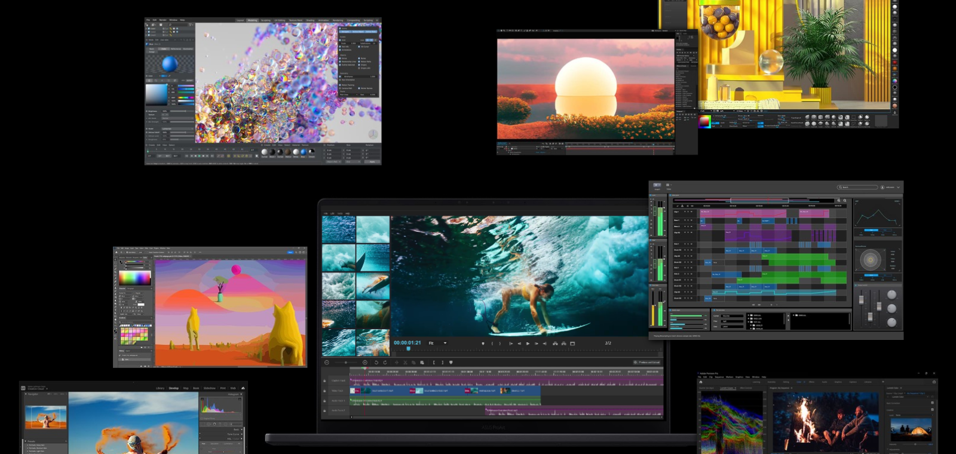Add marker from the video preview control bar
The height and width of the screenshot is (454, 956).
pyautogui.click(x=483, y=343)
